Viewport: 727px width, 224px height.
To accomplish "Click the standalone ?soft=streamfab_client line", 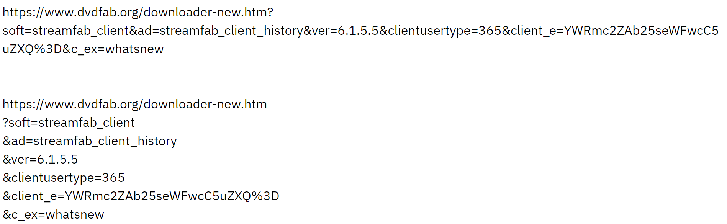I will point(69,123).
